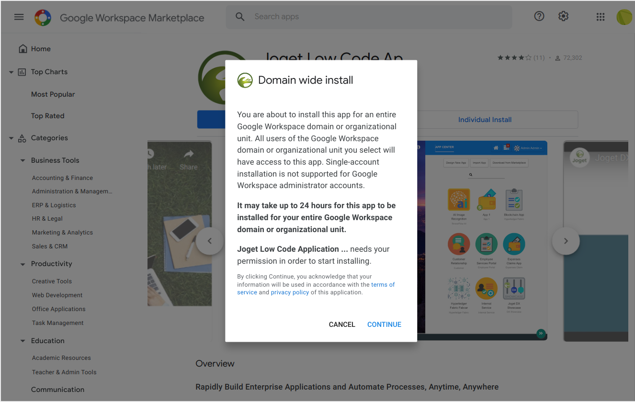Click the Overview heading
Image resolution: width=635 pixels, height=402 pixels.
(215, 364)
